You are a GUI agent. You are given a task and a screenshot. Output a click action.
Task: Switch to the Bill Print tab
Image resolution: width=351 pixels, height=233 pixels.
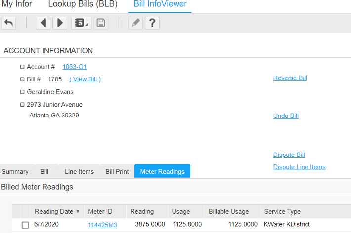[x=117, y=172]
